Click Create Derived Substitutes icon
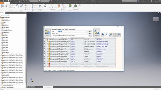Image resolution: width=161 pixels, height=90 pixels. pos(52,7)
